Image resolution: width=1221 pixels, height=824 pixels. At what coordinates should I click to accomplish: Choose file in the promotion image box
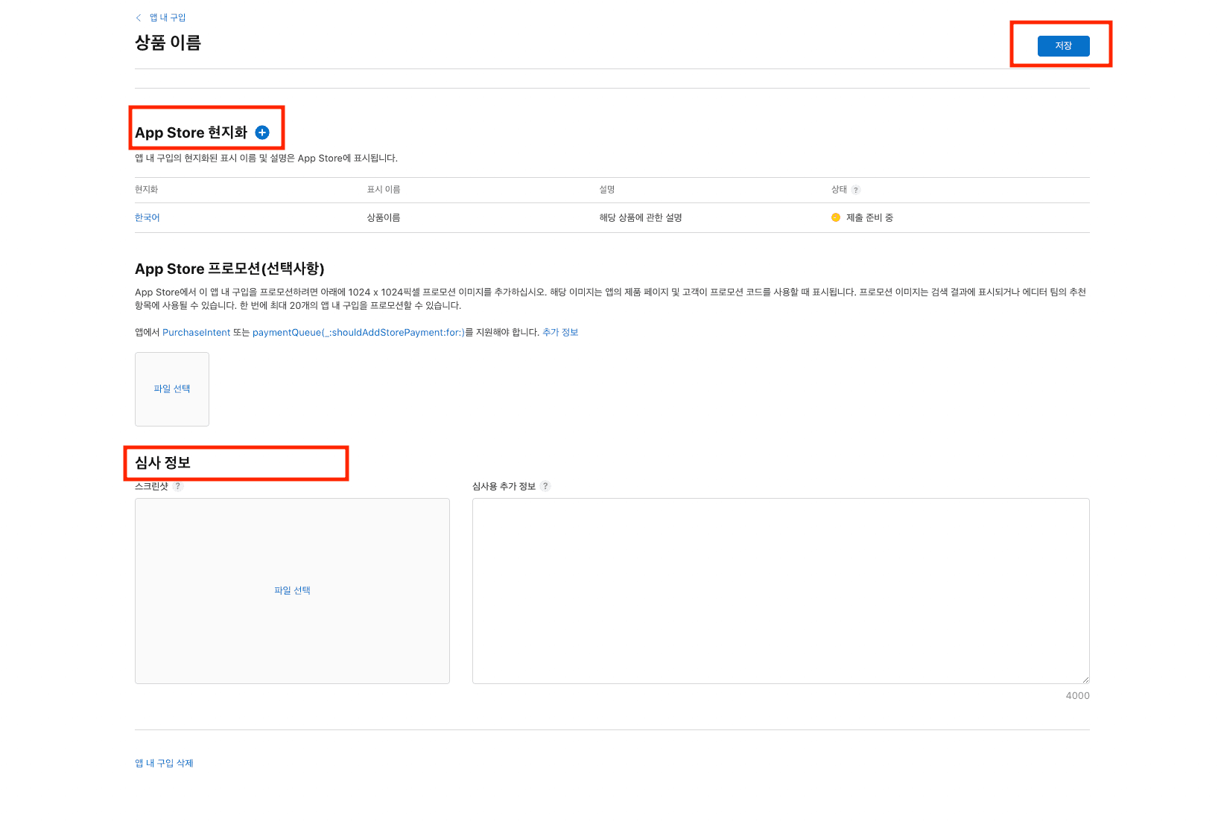172,389
